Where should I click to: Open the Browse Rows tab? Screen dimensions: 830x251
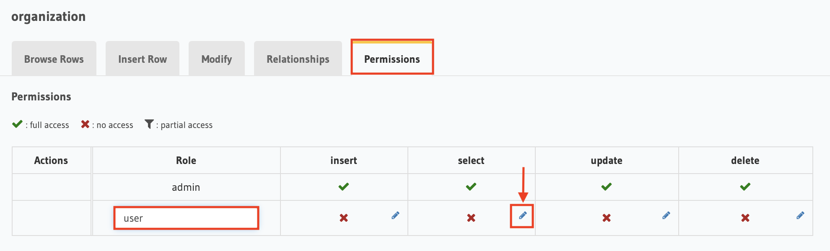54,59
